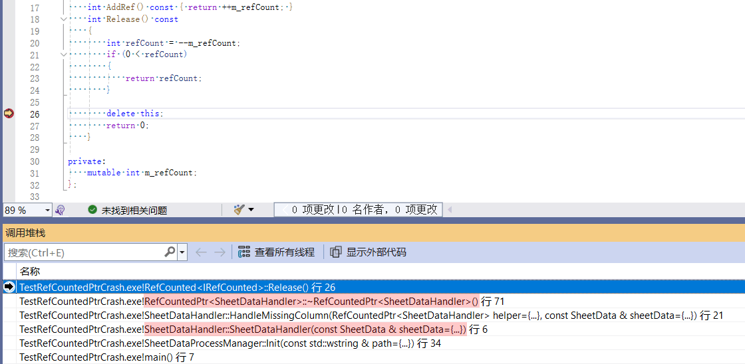The height and width of the screenshot is (364, 745).
Task: Click the current frame arrow icon in call stack
Action: pyautogui.click(x=9, y=288)
